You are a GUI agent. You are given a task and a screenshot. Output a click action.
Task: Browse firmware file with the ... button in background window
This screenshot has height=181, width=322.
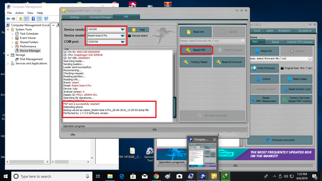[x=310, y=59]
